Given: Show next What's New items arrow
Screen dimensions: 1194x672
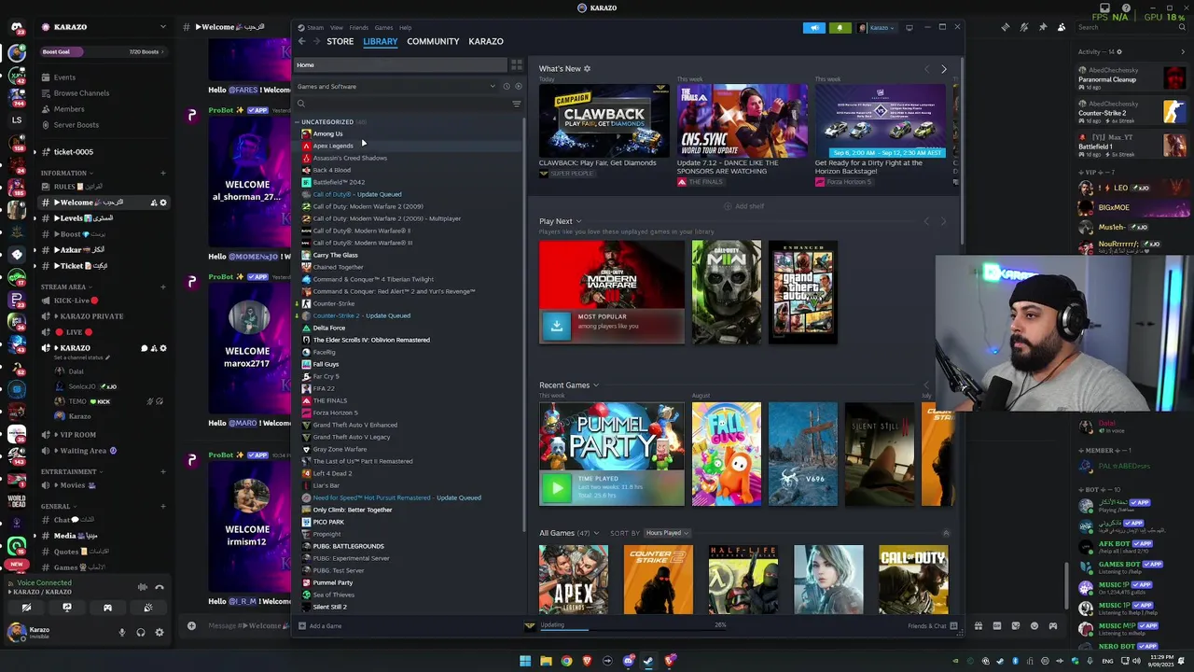Looking at the screenshot, I should click(943, 69).
